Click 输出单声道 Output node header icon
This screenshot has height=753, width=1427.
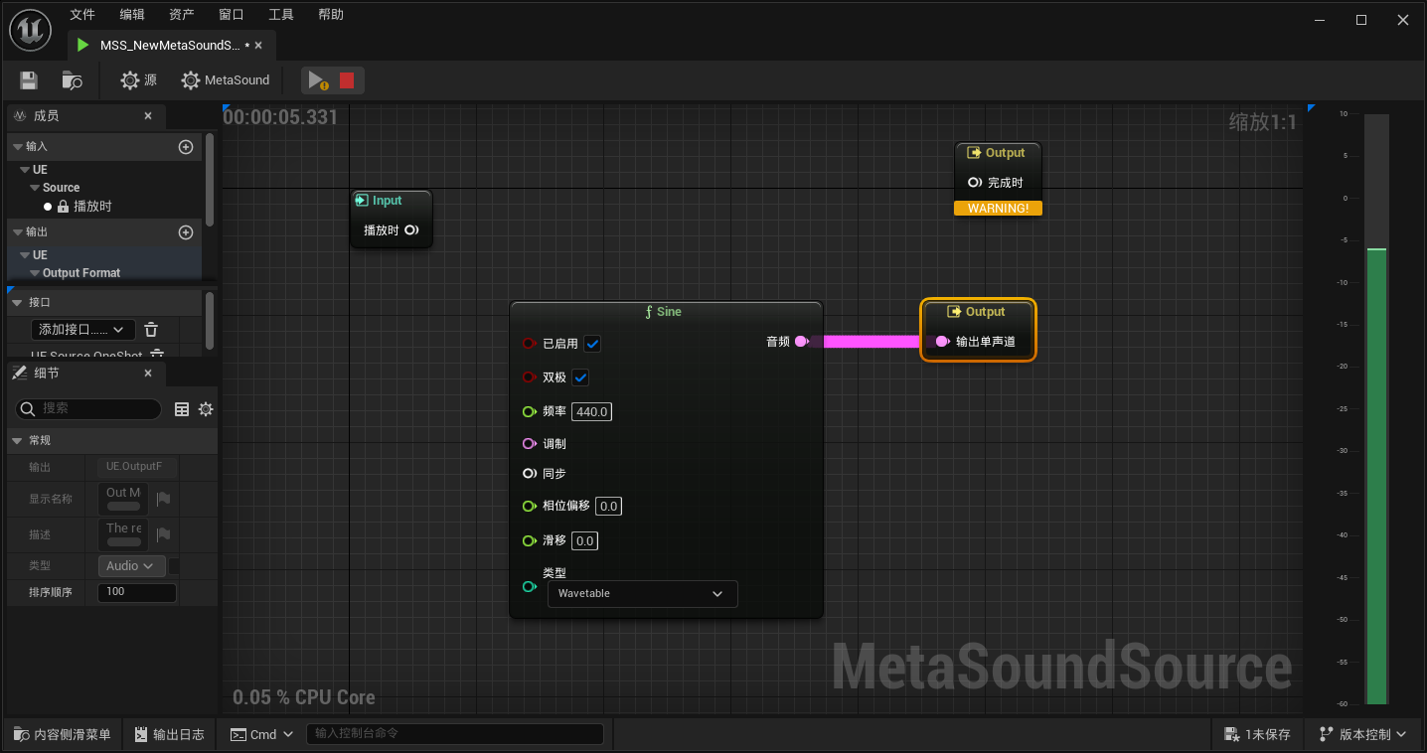[x=954, y=312]
